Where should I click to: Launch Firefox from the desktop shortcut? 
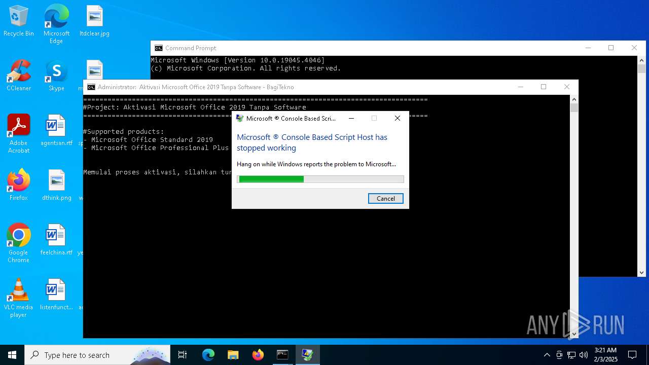(19, 185)
